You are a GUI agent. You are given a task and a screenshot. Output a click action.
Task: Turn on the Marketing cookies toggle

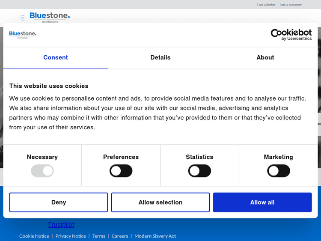279,171
